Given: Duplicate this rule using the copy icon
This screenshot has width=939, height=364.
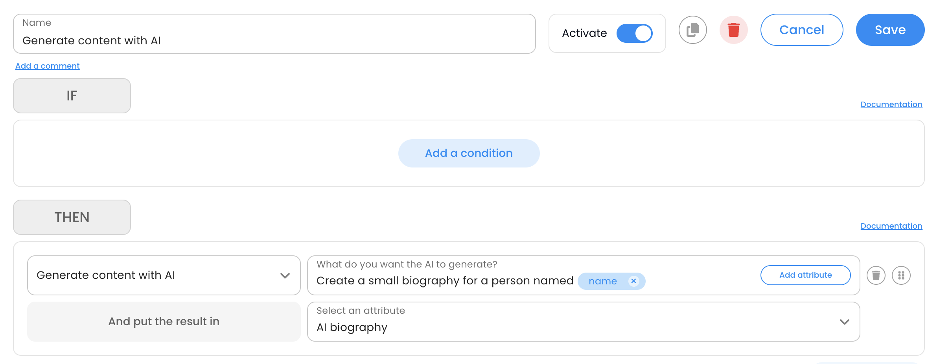Looking at the screenshot, I should pos(692,29).
